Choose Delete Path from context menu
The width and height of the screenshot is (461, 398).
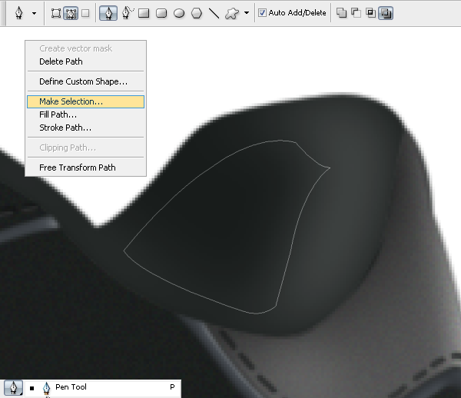click(x=85, y=61)
